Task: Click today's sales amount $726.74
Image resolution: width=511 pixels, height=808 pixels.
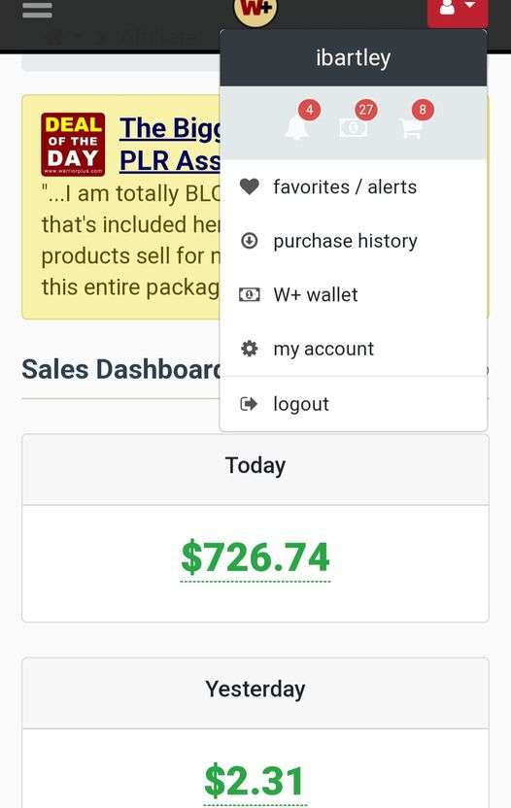Action: point(255,557)
